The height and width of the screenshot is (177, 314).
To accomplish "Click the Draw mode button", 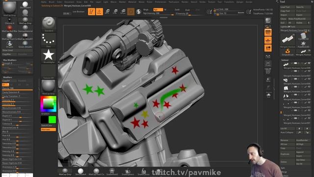I will (x=99, y=11).
